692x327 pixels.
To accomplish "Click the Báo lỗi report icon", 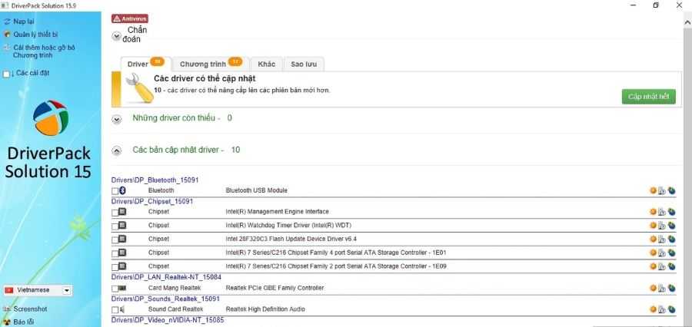I will 7,322.
